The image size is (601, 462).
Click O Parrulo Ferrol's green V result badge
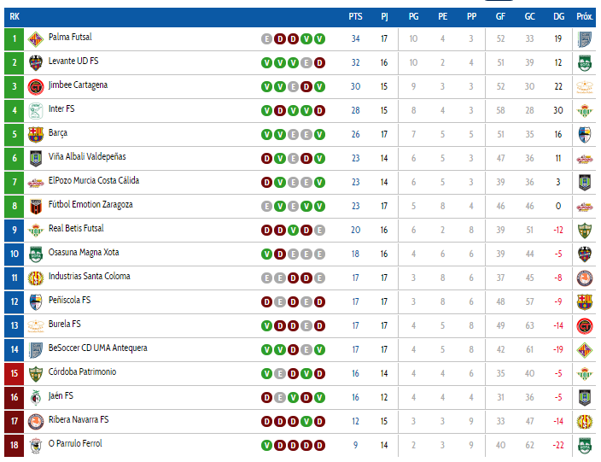coord(266,446)
